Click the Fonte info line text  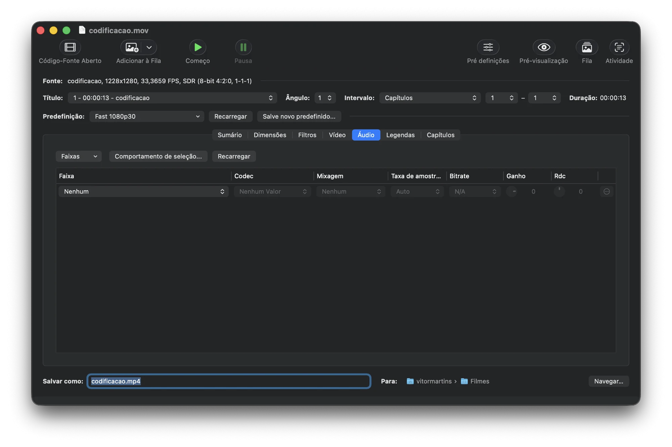160,81
